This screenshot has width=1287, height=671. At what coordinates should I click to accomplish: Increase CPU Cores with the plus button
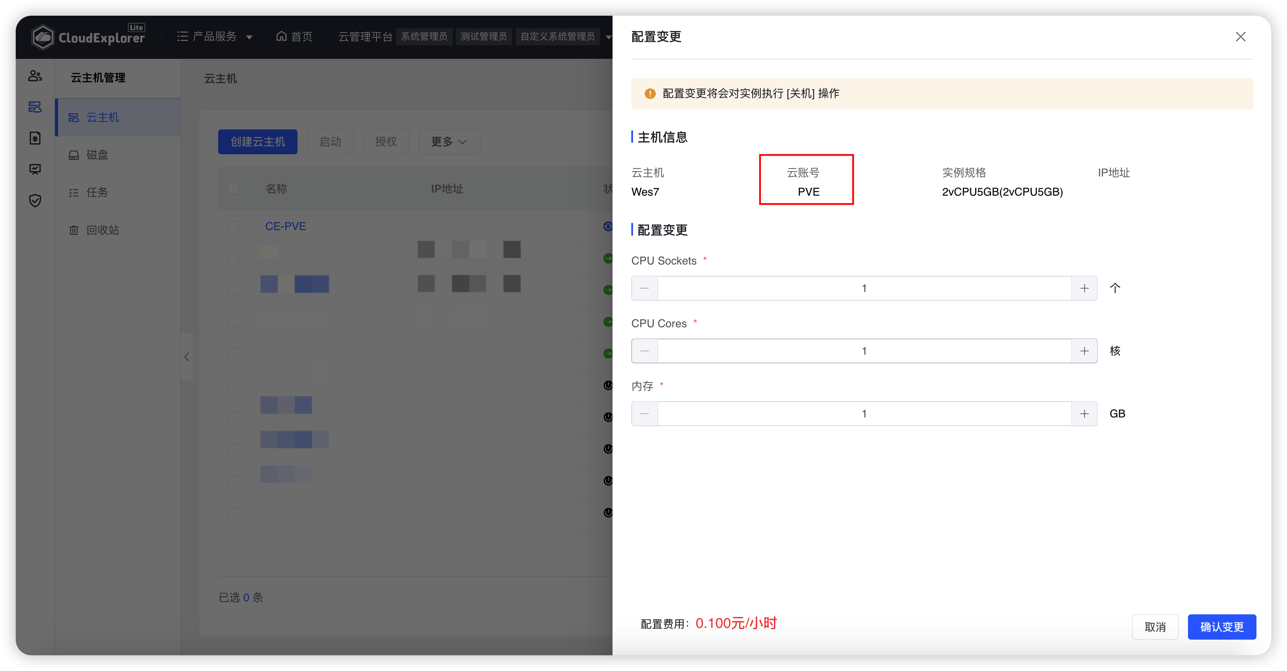[1084, 351]
